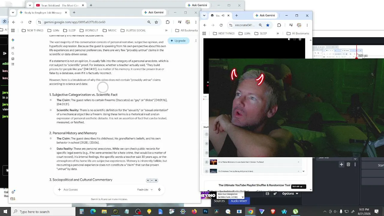Click the plus button in the Ask Gemini box
384x216 pixels.
59,190
